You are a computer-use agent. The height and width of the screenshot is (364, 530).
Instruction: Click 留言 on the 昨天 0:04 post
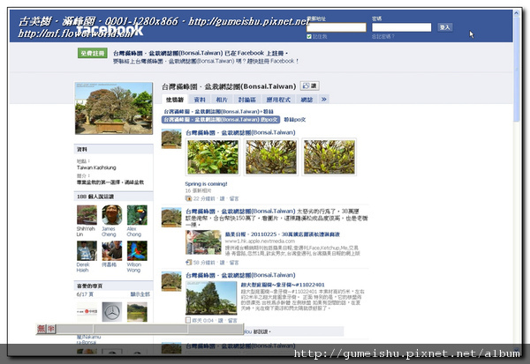232,321
